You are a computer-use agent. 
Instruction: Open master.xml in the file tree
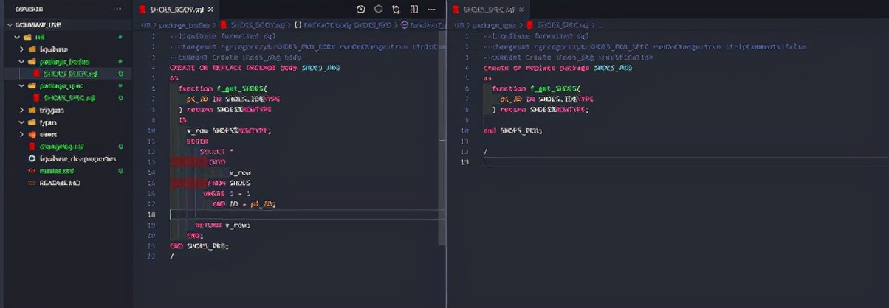(66, 170)
